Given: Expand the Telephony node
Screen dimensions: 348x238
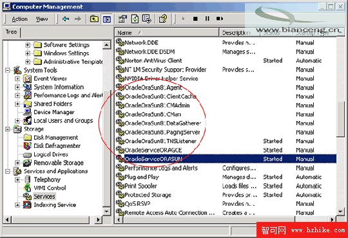Looking at the screenshot, I should [x=17, y=179].
